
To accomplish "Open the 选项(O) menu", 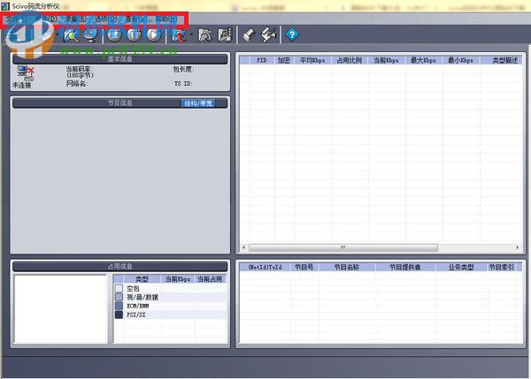I will tap(105, 19).
